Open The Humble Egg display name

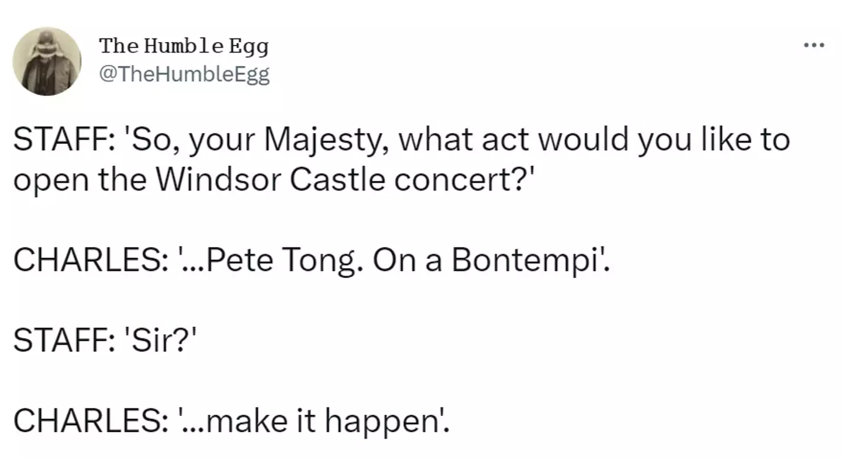[184, 46]
